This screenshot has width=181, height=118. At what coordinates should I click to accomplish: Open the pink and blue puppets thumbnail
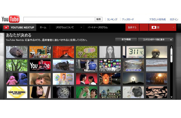click(17, 79)
